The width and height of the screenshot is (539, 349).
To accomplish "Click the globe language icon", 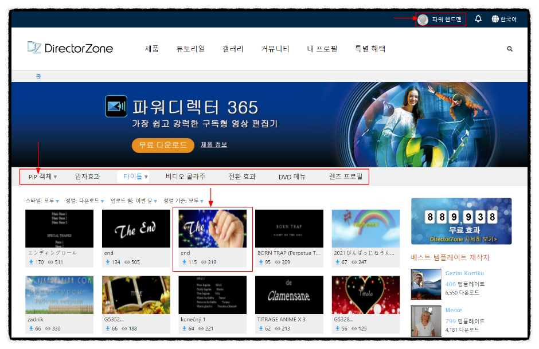I will [495, 19].
